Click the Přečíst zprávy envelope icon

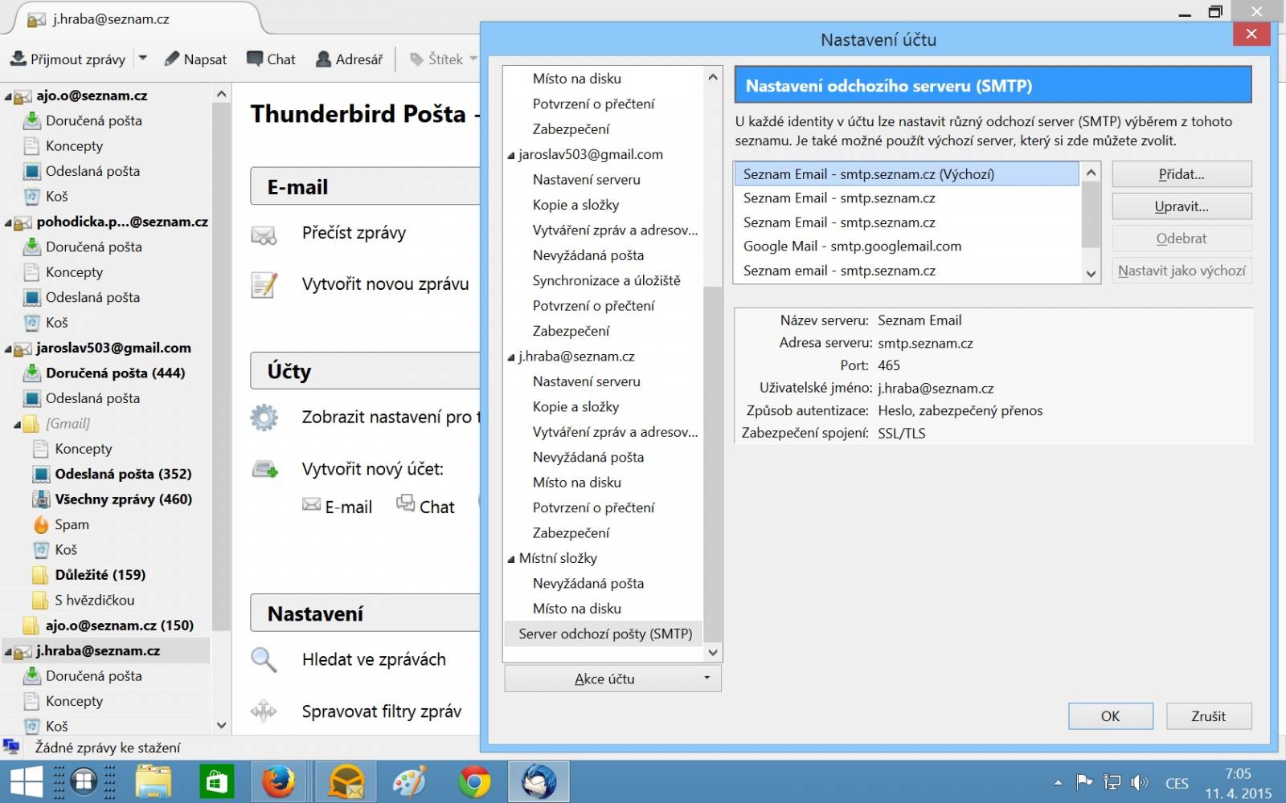click(x=264, y=234)
